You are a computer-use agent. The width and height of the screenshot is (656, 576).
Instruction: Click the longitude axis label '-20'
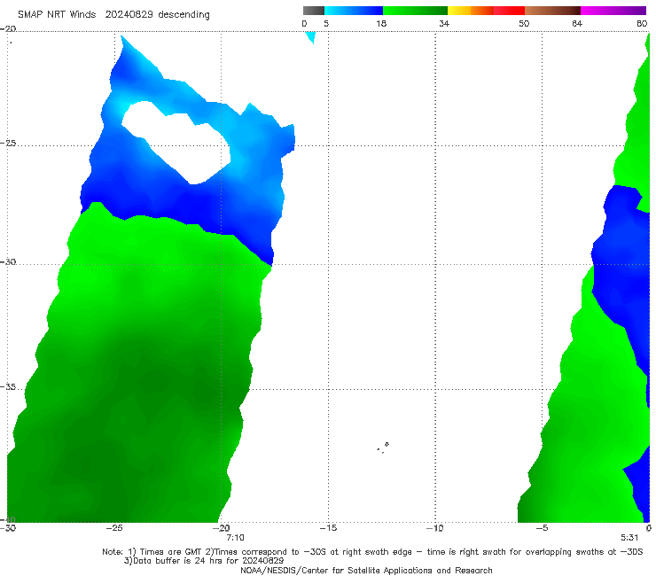(x=222, y=528)
